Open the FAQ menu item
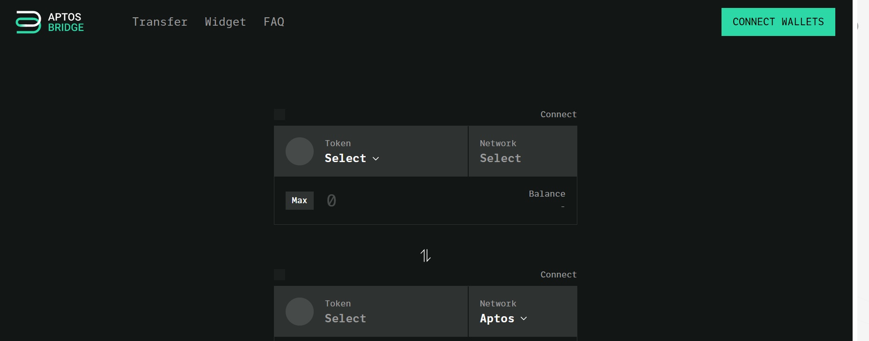 274,22
